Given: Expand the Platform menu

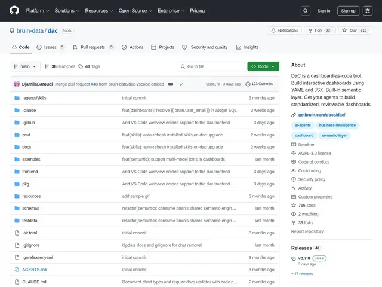Looking at the screenshot, I should click(38, 11).
